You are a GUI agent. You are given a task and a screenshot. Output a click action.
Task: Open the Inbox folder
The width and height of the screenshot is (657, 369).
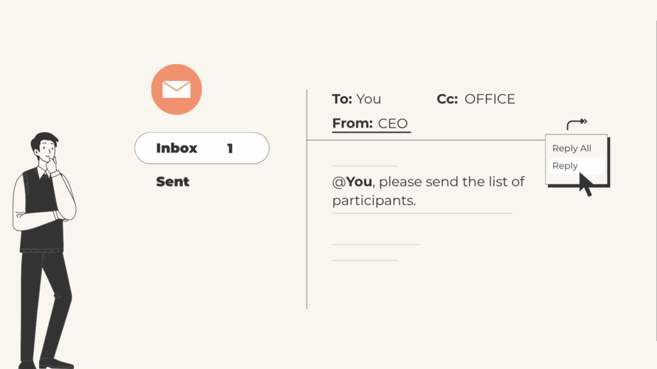click(202, 148)
